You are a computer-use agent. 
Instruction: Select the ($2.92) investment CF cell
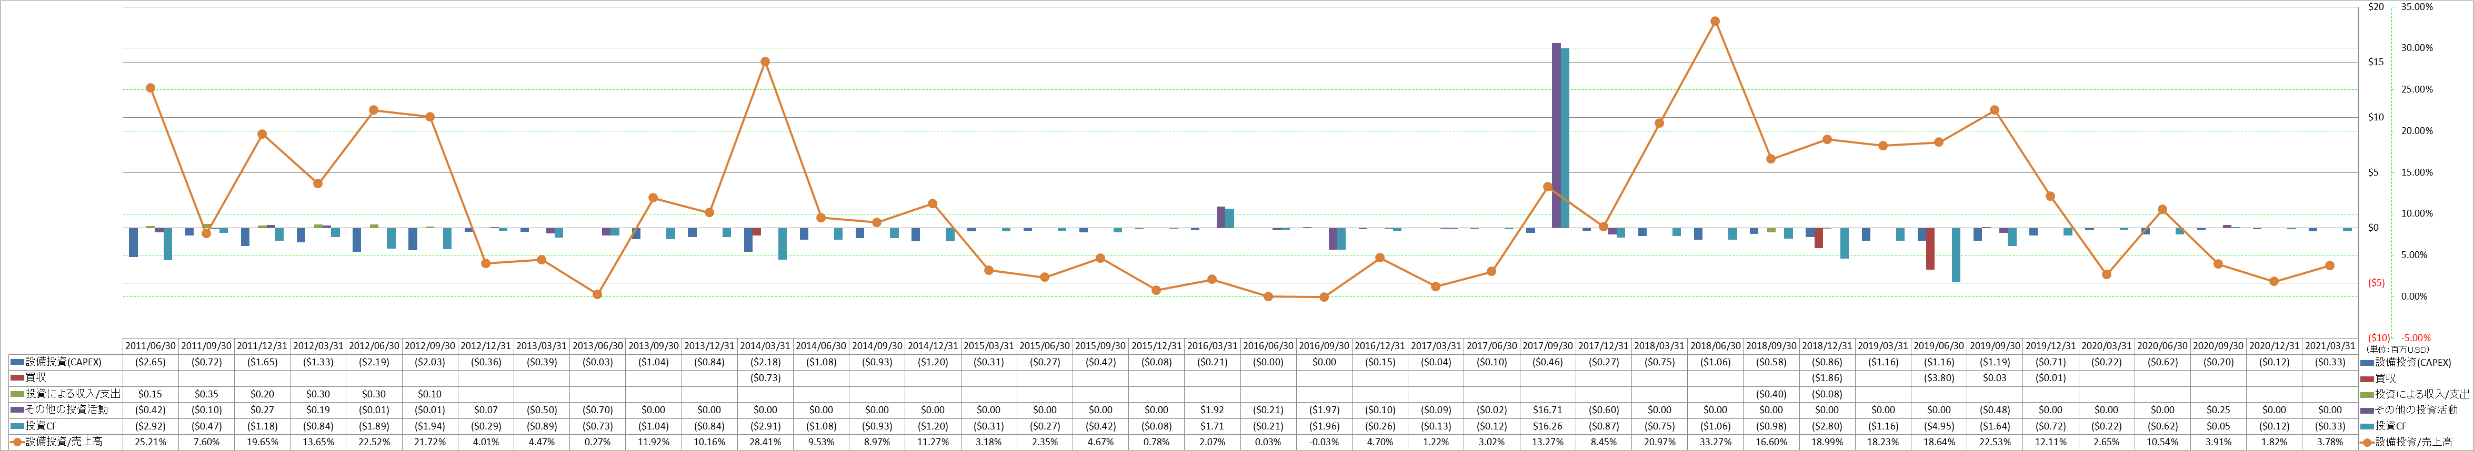tap(151, 426)
